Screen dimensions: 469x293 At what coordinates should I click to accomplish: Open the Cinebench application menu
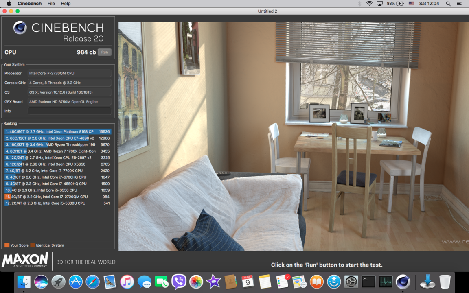pos(29,4)
